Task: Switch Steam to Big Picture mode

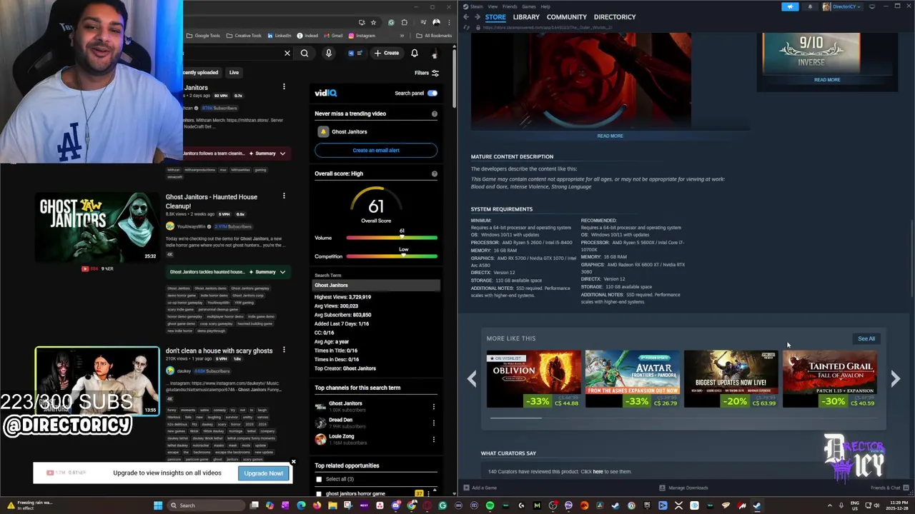Action: [x=872, y=6]
